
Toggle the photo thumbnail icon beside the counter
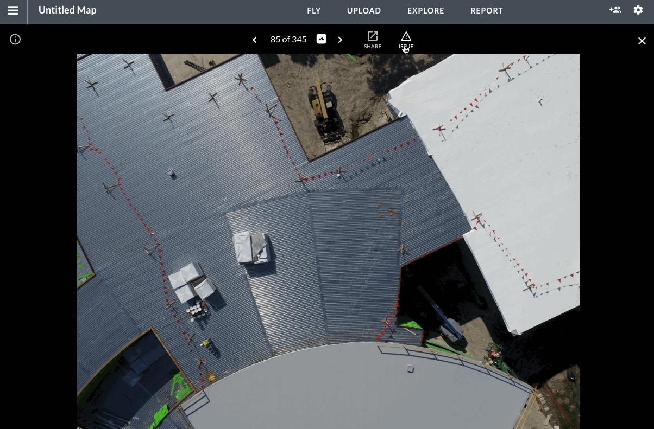pyautogui.click(x=321, y=39)
